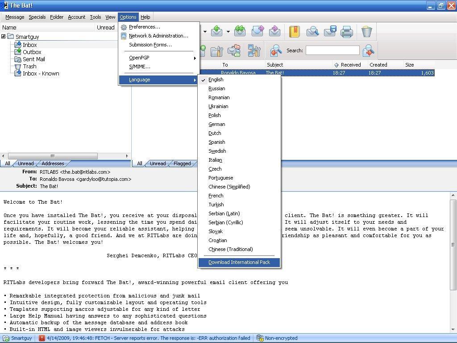Open Submission Forms... entry
Screen dimensions: 457x343
159,45
